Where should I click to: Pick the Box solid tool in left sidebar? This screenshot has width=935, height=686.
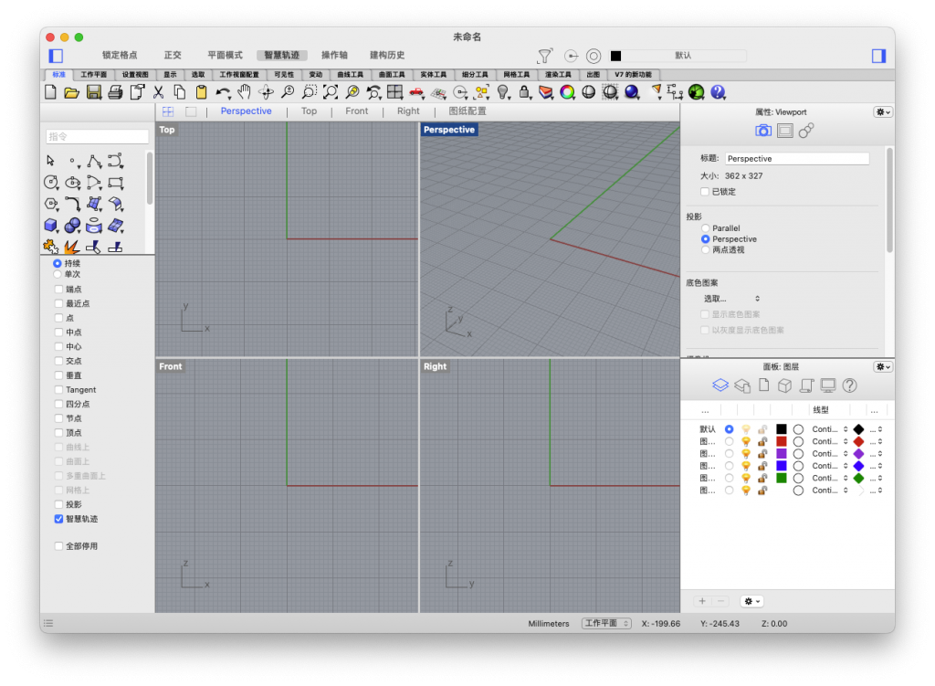(x=51, y=226)
